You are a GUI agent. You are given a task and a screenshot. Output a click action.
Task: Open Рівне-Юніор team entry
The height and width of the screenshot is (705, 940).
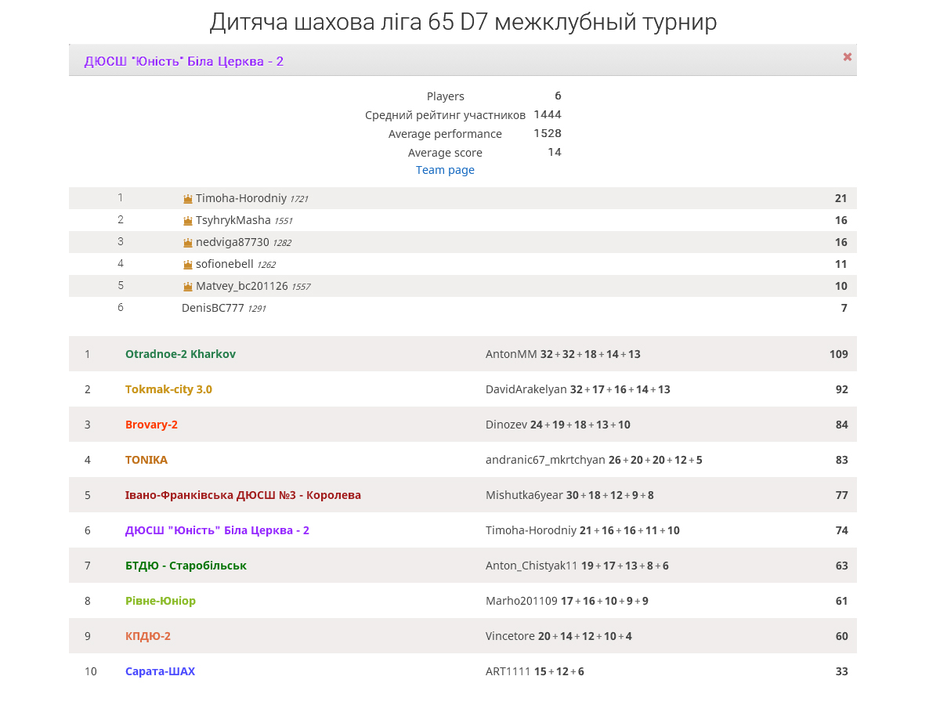coord(161,601)
